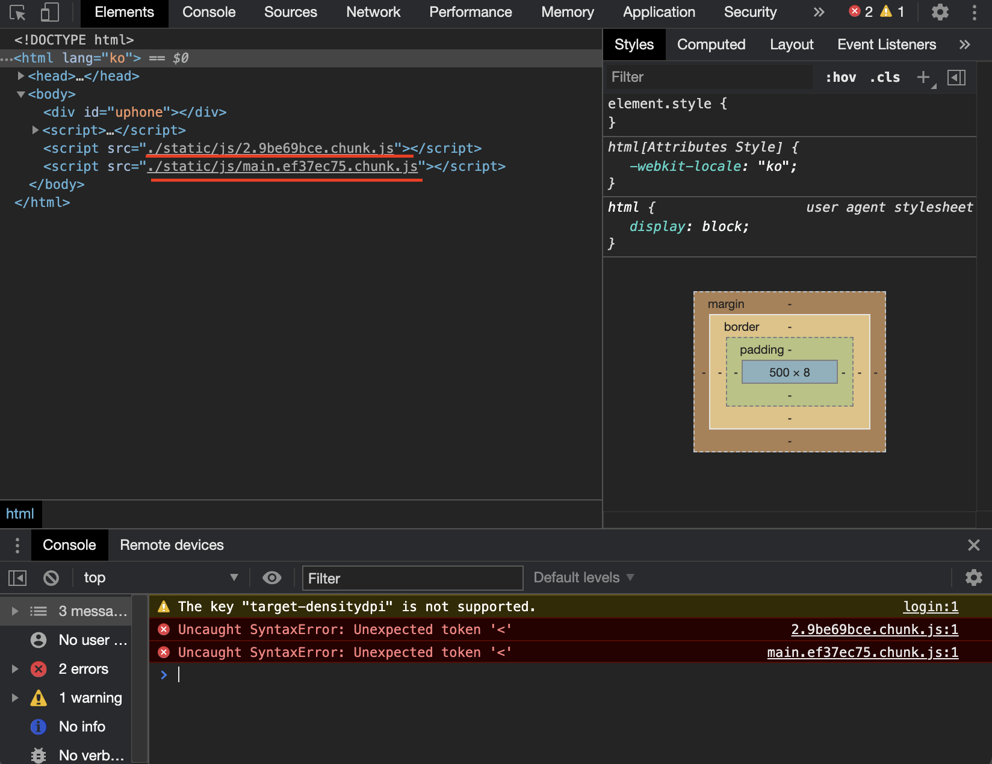Open the main.ef37ec75.chunk.js:1 source link
Image resolution: width=992 pixels, height=764 pixels.
(862, 652)
